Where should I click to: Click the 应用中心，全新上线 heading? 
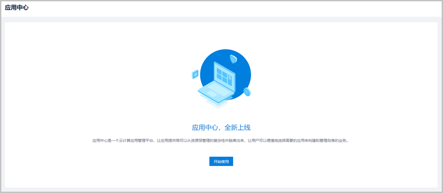(221, 128)
